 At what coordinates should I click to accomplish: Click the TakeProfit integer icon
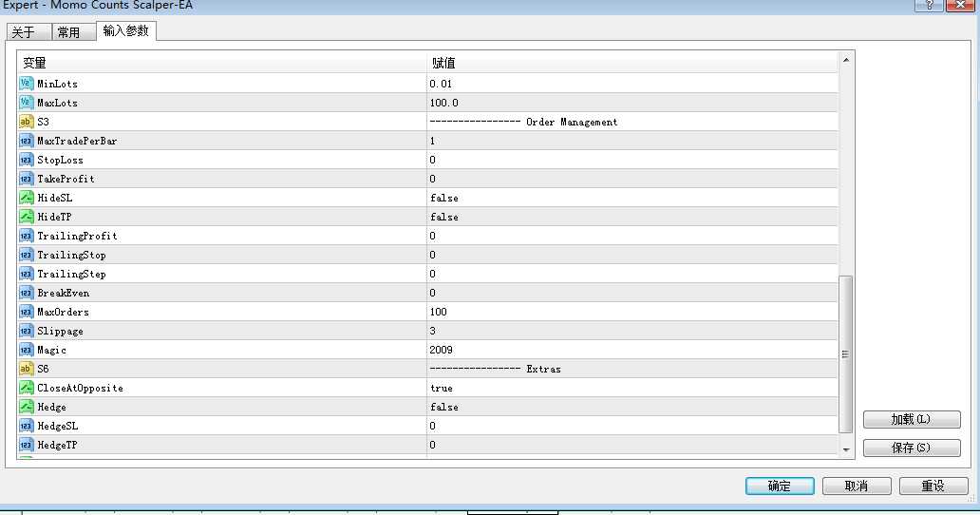[27, 179]
